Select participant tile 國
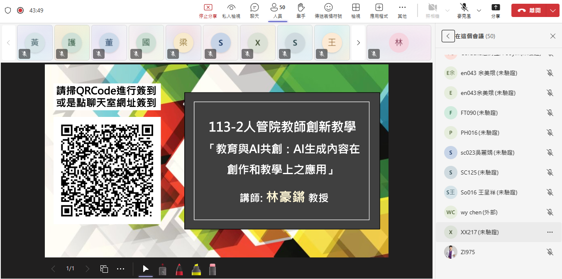 [146, 42]
